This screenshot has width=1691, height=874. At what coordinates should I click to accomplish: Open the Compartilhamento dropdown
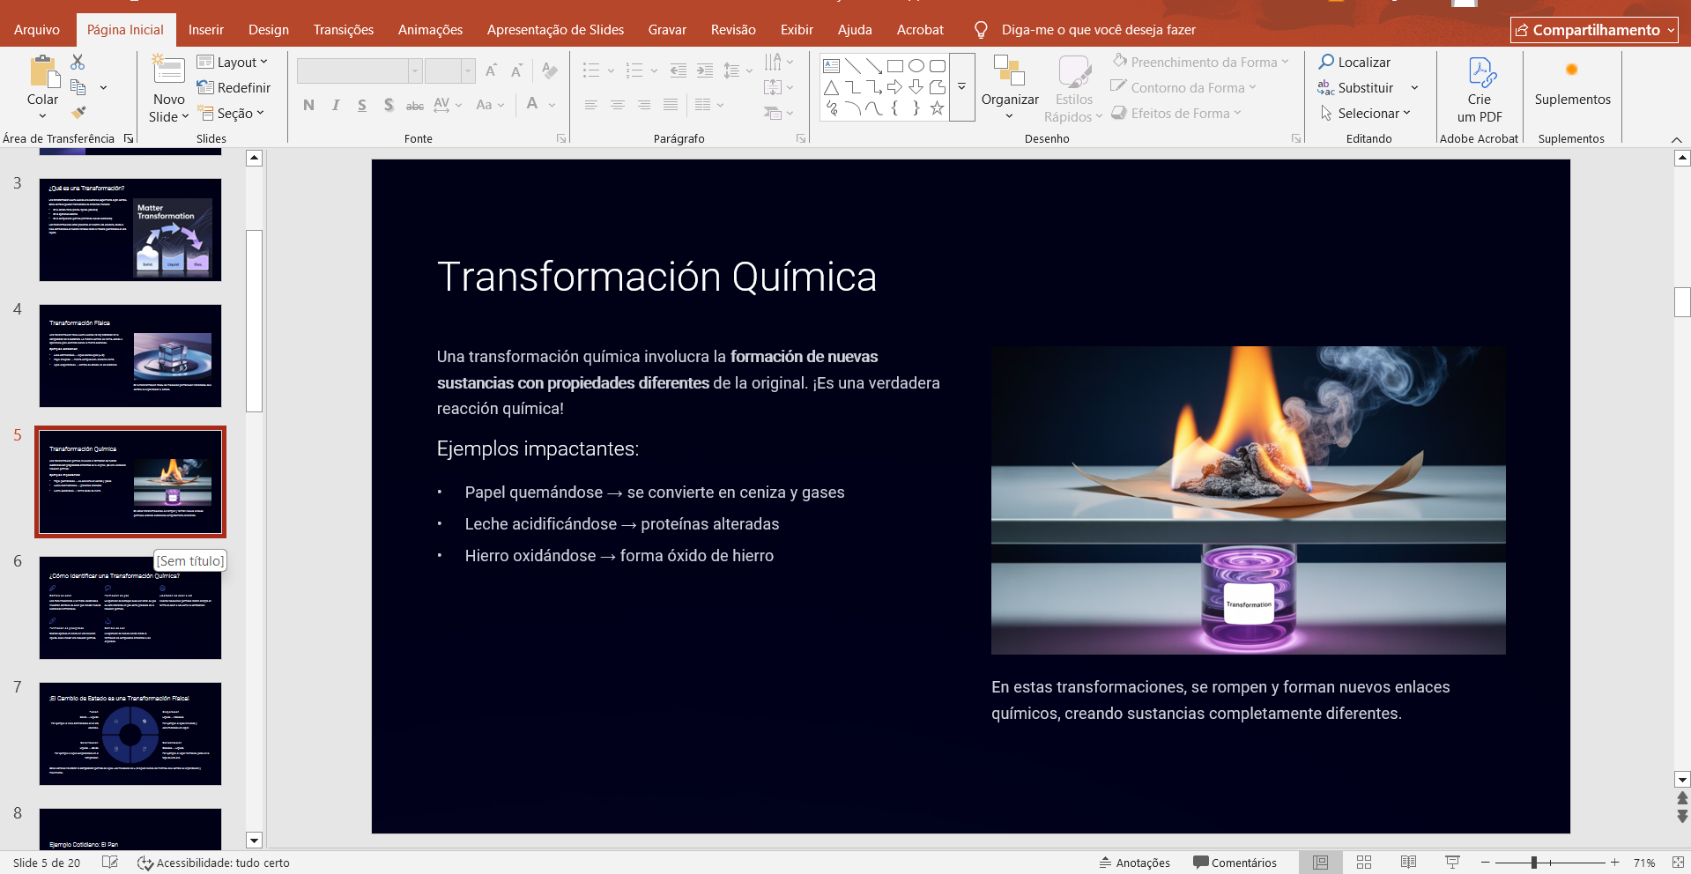click(x=1594, y=30)
